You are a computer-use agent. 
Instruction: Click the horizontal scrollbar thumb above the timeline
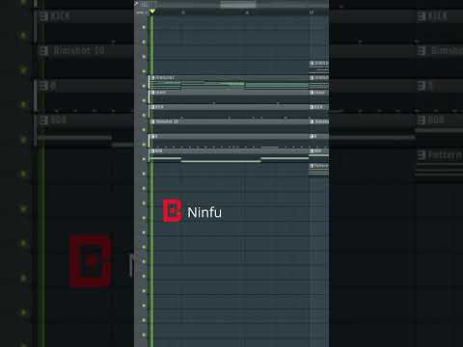[238, 5]
